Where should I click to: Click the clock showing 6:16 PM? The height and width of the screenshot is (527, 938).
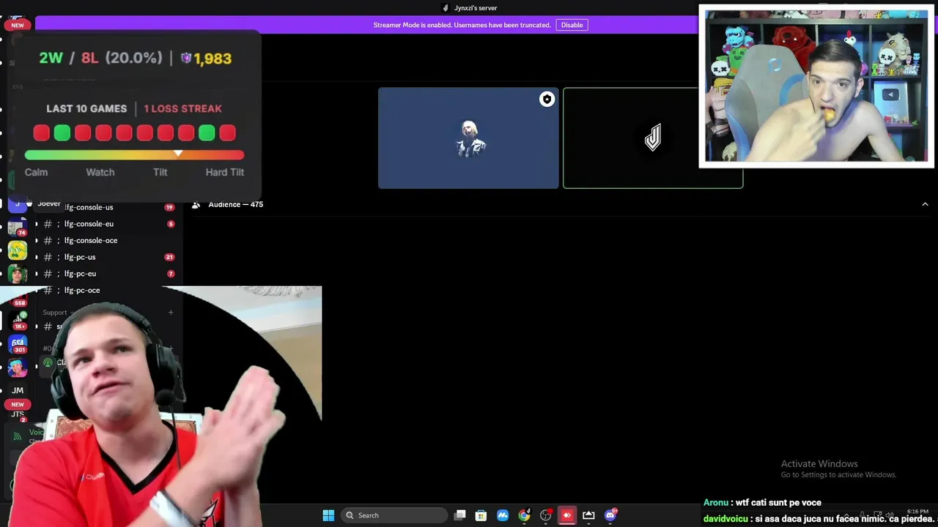(917, 511)
